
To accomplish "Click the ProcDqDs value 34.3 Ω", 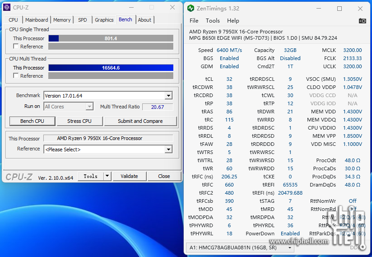I will click(353, 177).
